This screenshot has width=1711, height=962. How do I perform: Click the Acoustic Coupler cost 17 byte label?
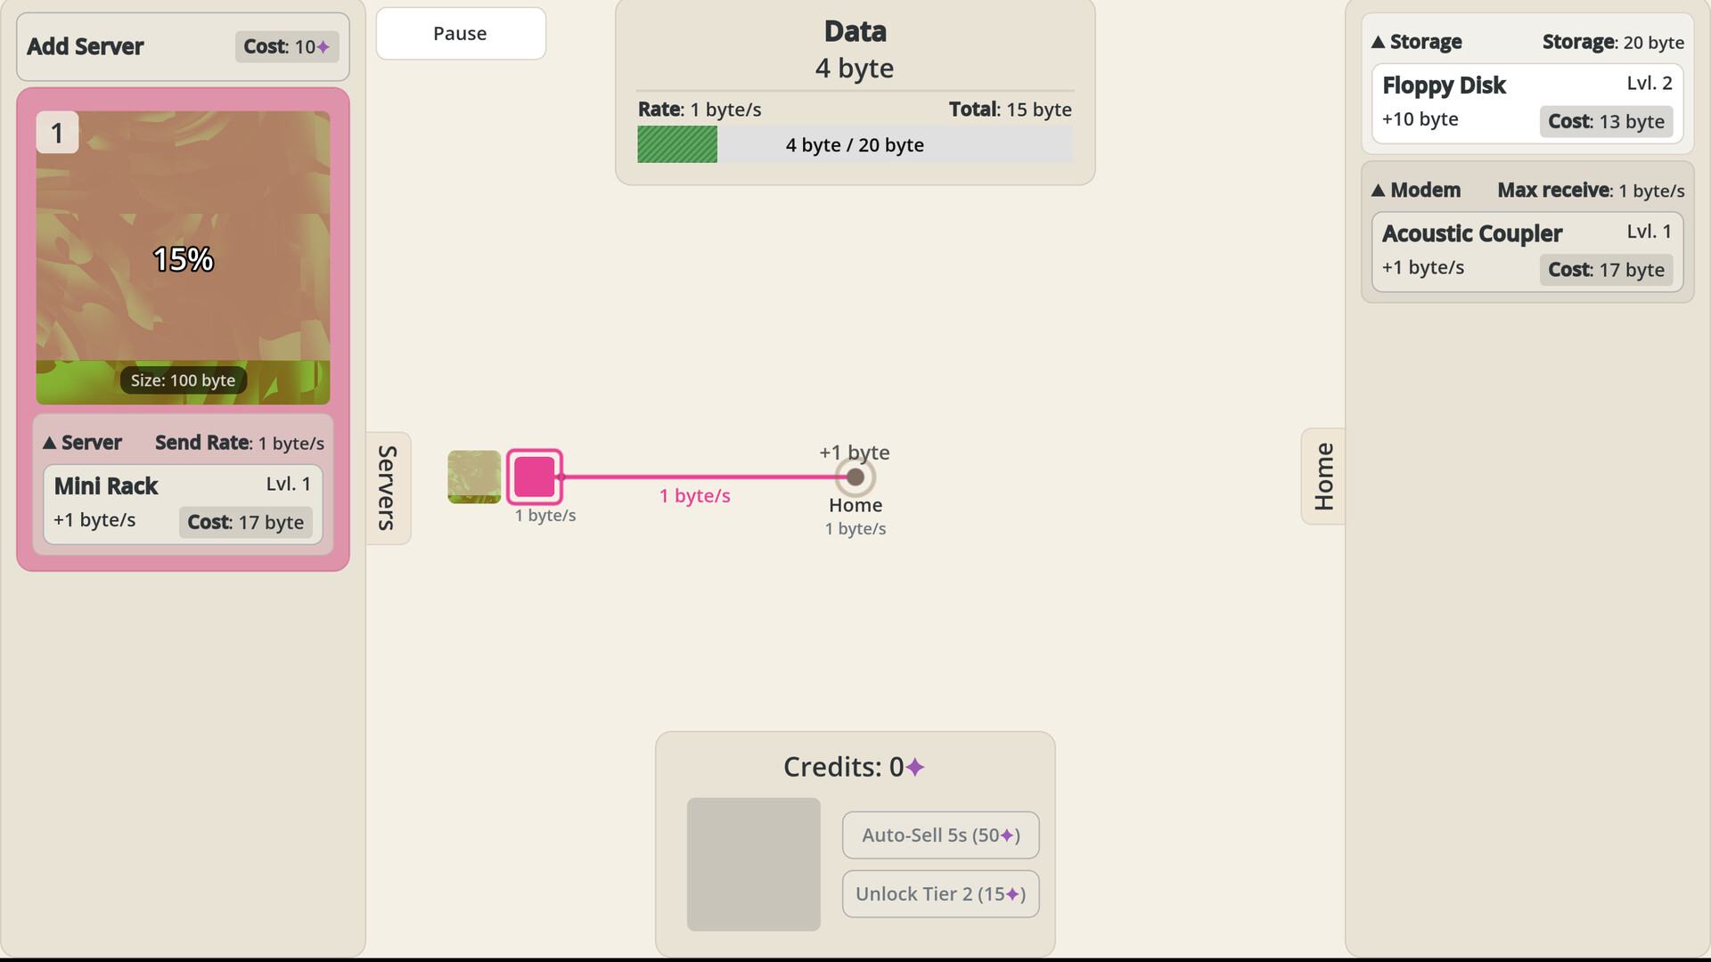click(x=1606, y=270)
